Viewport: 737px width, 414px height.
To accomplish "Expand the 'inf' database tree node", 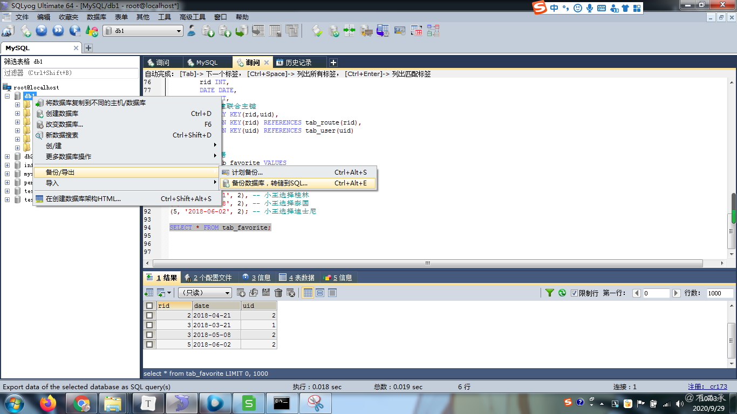I will pos(8,165).
